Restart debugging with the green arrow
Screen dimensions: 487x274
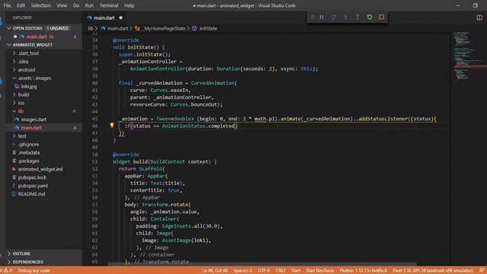pyautogui.click(x=369, y=17)
